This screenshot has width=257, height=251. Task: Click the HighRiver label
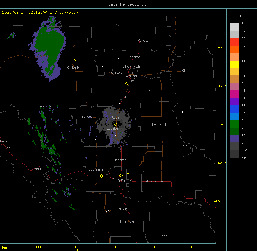pyautogui.click(x=128, y=221)
